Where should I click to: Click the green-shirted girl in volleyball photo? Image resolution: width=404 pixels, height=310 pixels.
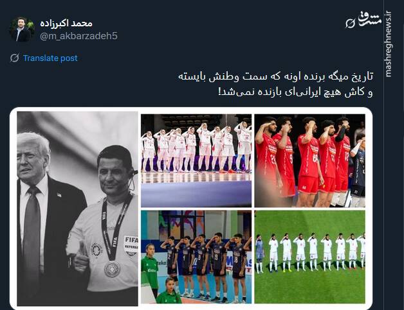(x=150, y=266)
